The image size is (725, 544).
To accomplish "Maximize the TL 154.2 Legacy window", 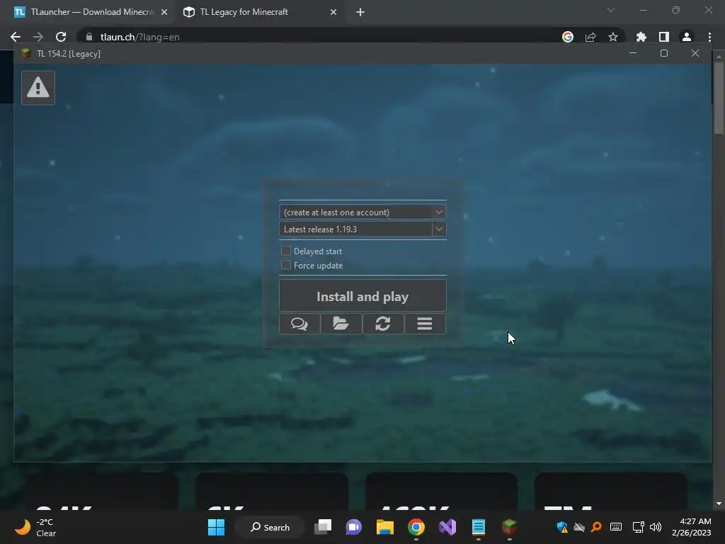I will 664,53.
